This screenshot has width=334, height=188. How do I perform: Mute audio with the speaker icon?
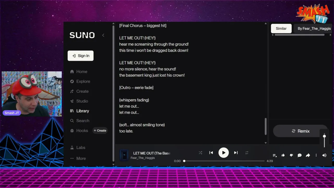[x=324, y=155]
